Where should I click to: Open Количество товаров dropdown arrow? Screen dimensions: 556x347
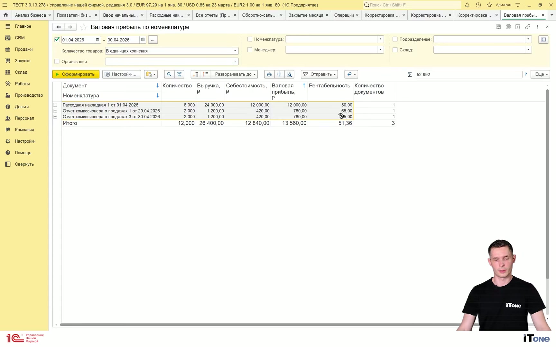pyautogui.click(x=235, y=51)
